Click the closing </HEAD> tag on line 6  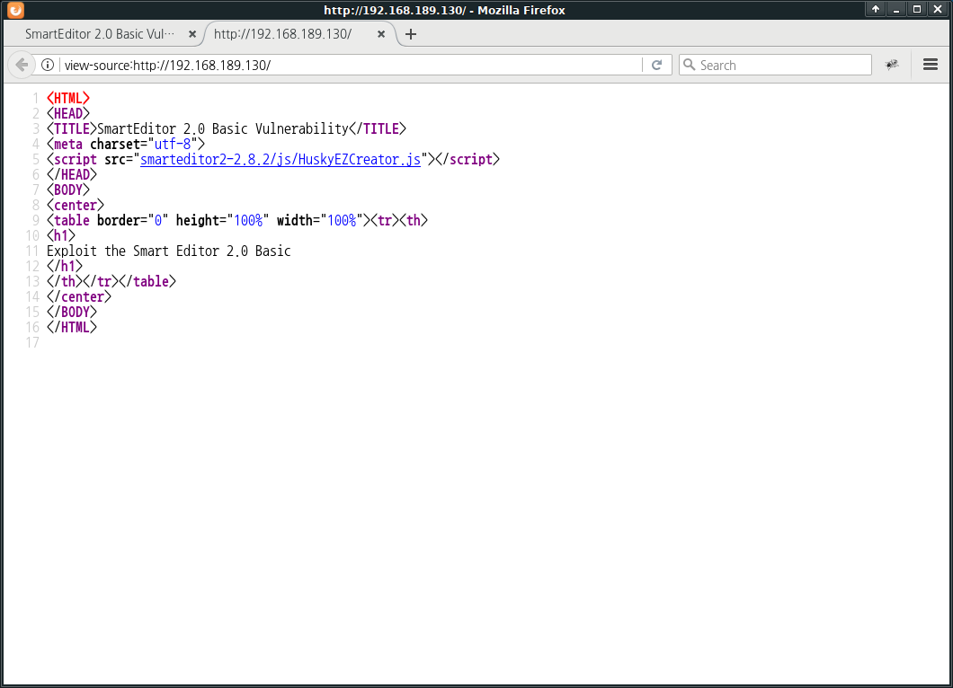pyautogui.click(x=72, y=174)
